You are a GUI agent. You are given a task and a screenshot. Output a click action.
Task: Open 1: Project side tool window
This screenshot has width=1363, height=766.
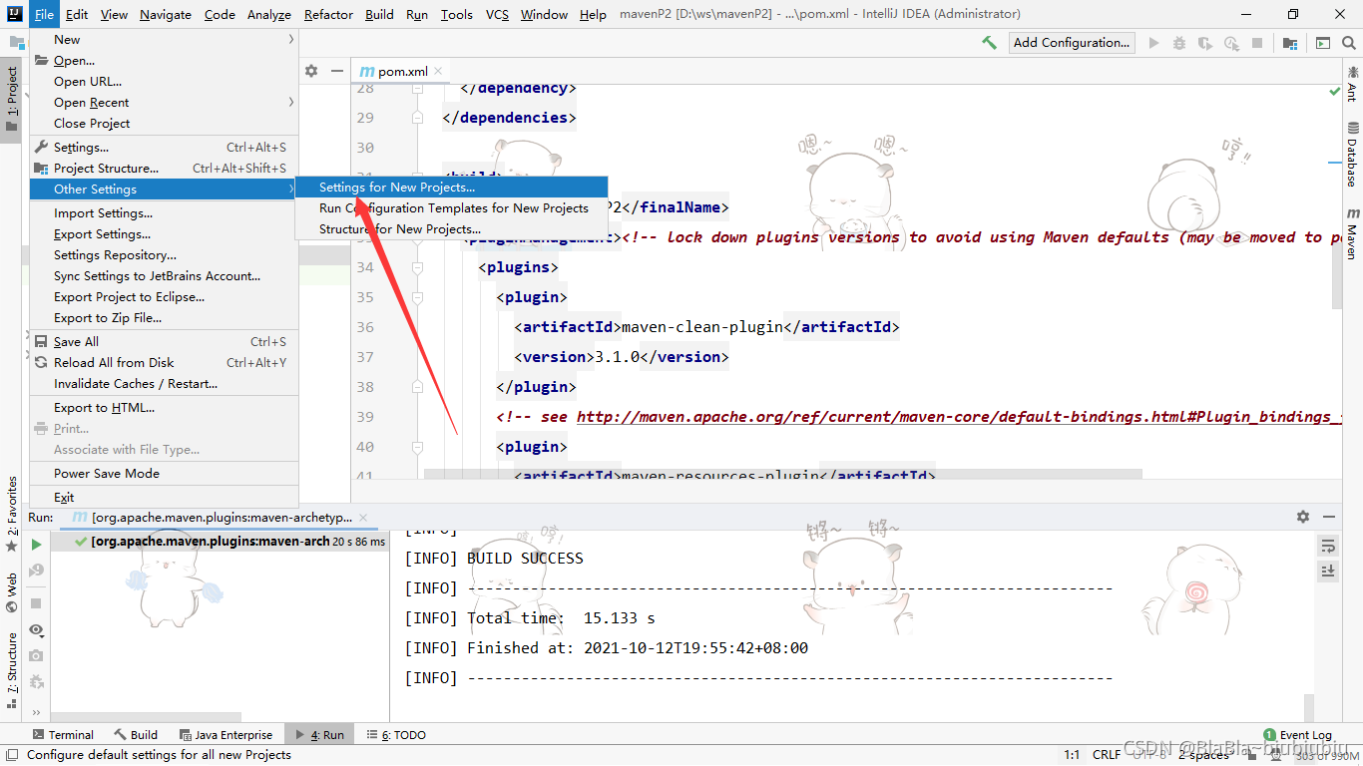[12, 101]
